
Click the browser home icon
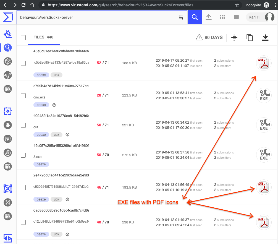click(32, 5)
